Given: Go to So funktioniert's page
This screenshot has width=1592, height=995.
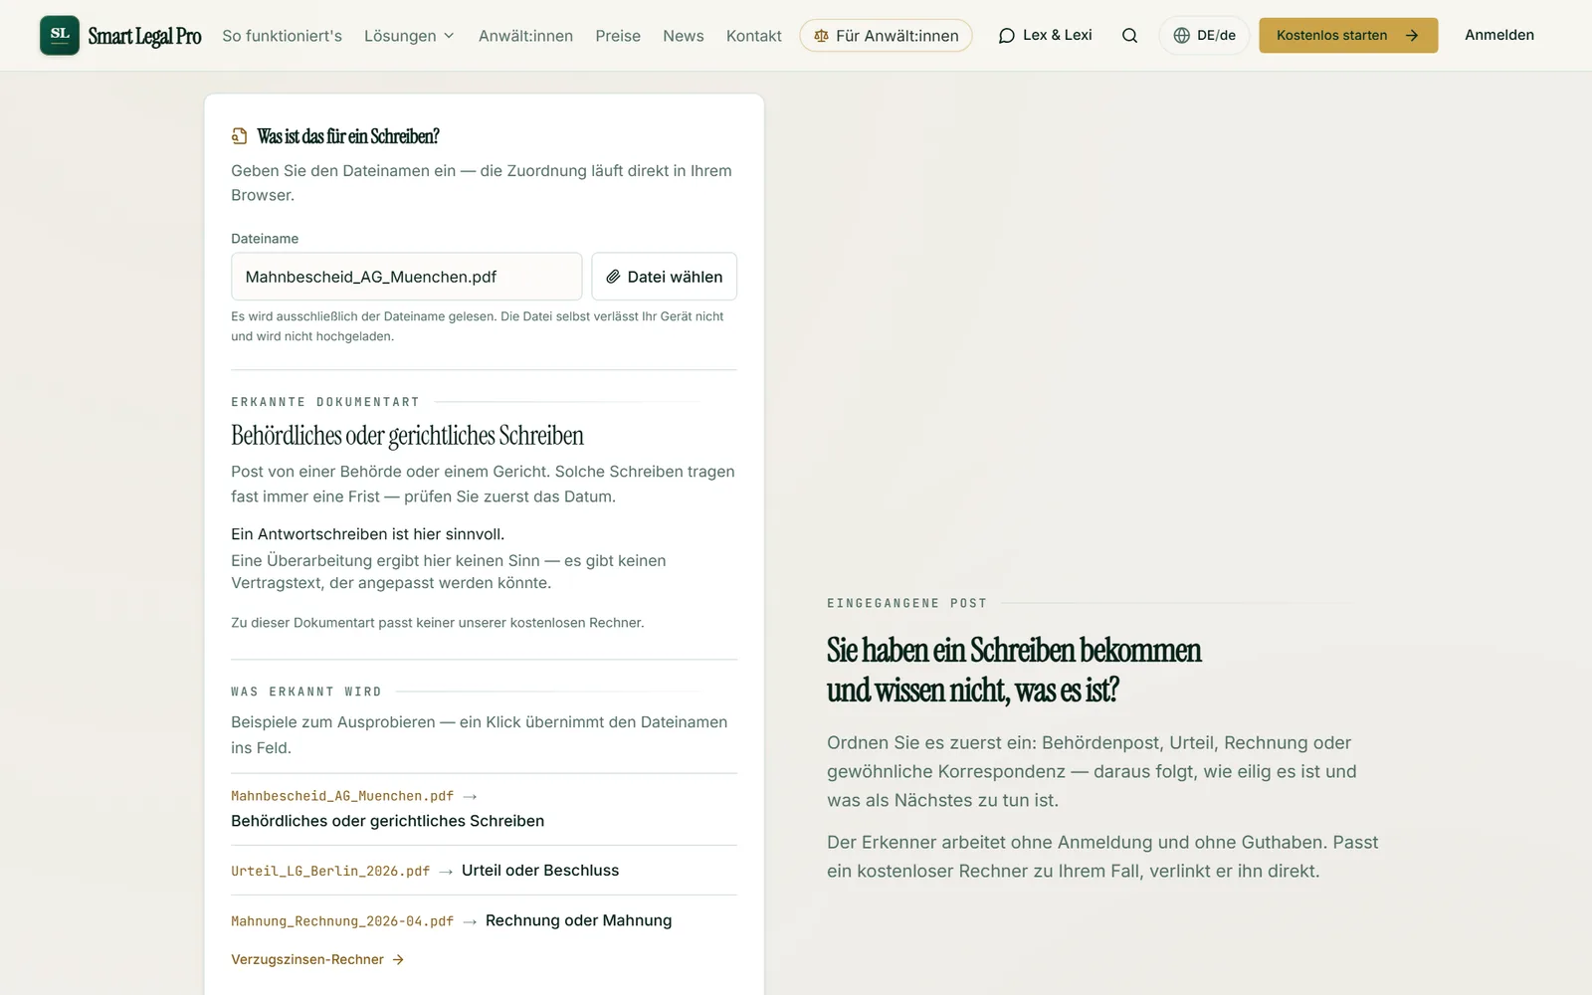Looking at the screenshot, I should tap(282, 36).
